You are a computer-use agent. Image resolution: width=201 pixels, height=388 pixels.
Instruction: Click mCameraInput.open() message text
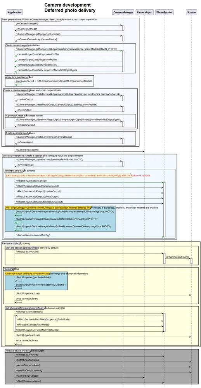pos(27,150)
